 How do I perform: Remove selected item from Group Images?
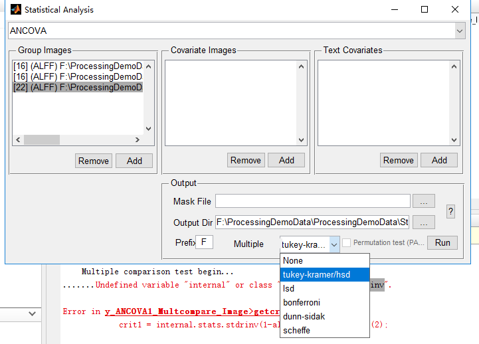94,161
